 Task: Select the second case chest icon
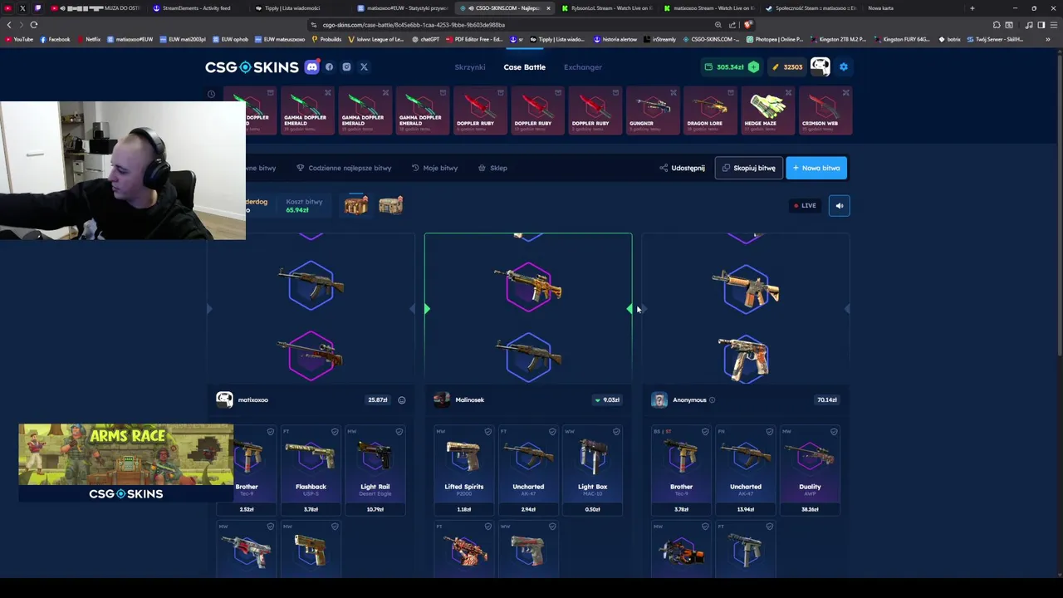click(x=390, y=205)
